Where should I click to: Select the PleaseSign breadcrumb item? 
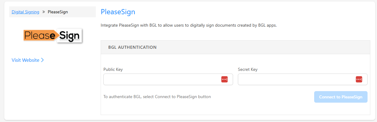(x=58, y=12)
